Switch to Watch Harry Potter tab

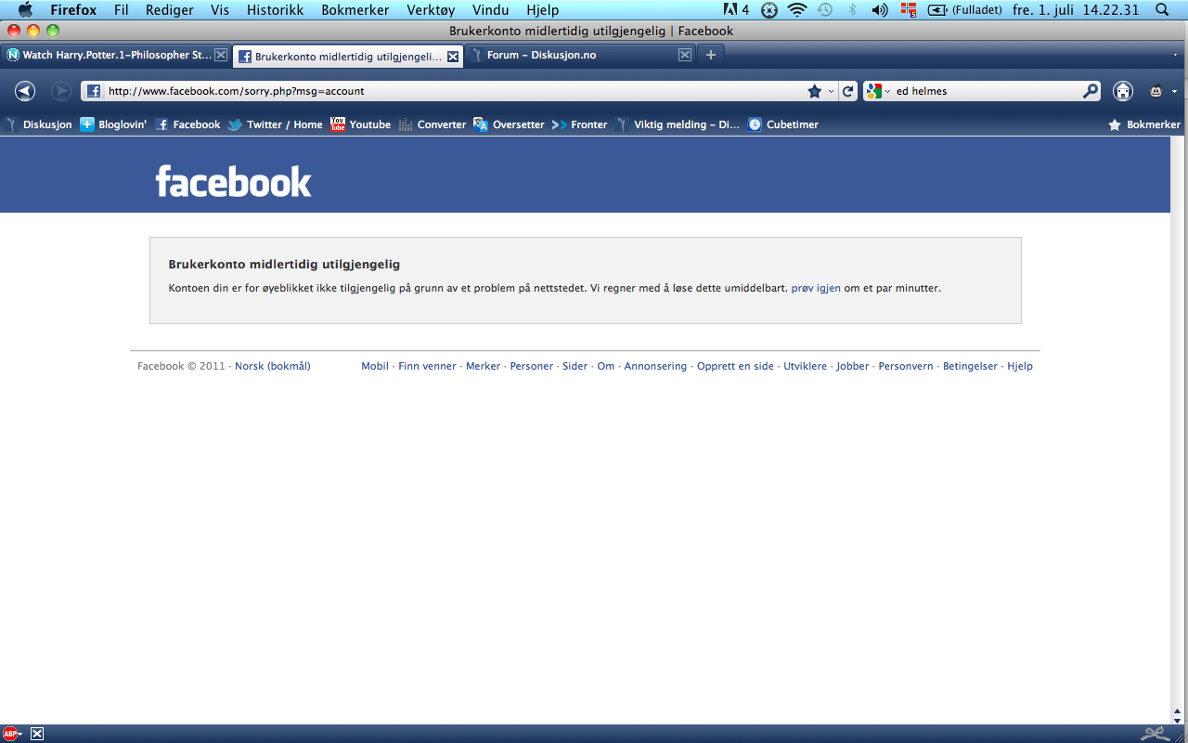[116, 55]
